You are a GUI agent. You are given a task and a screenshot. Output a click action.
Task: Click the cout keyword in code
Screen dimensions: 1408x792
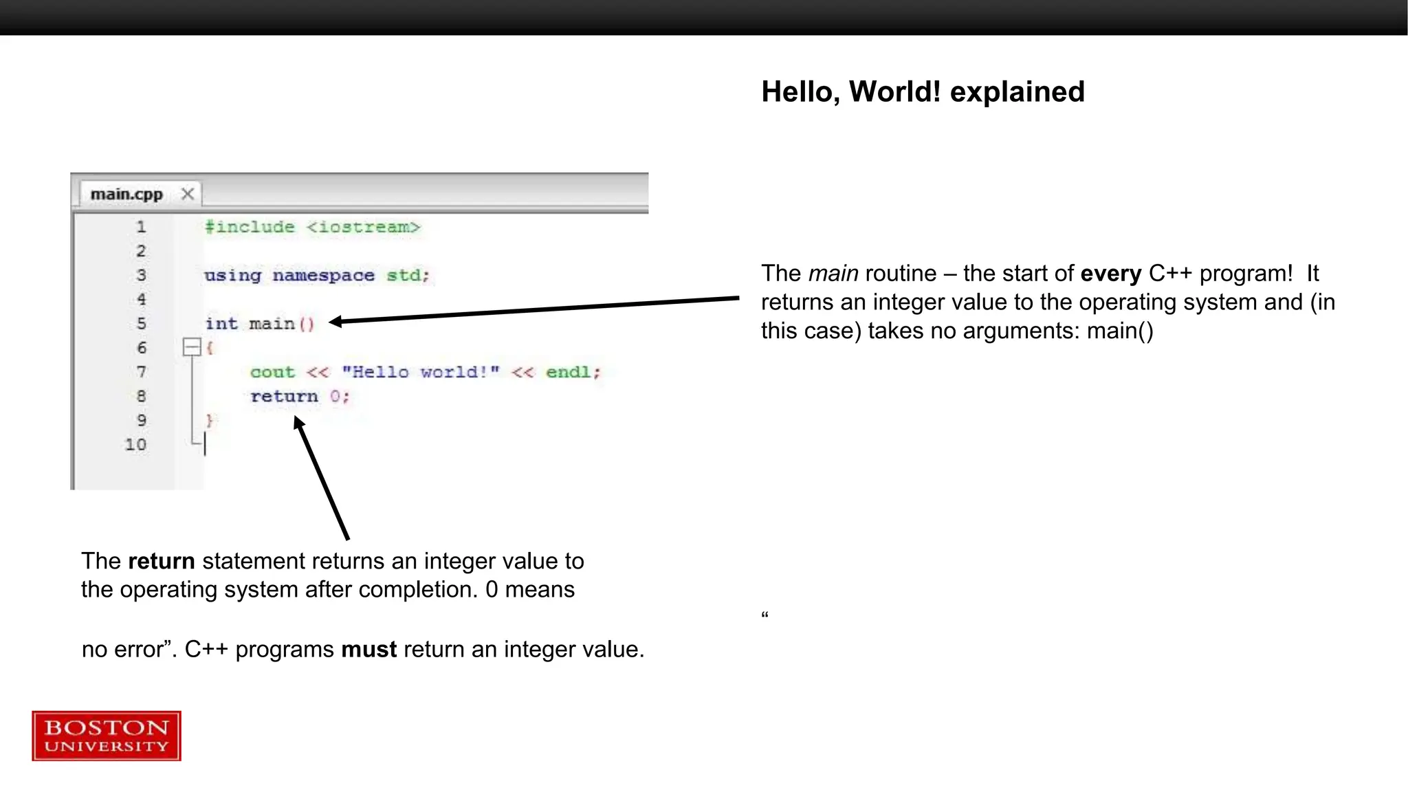tap(272, 372)
